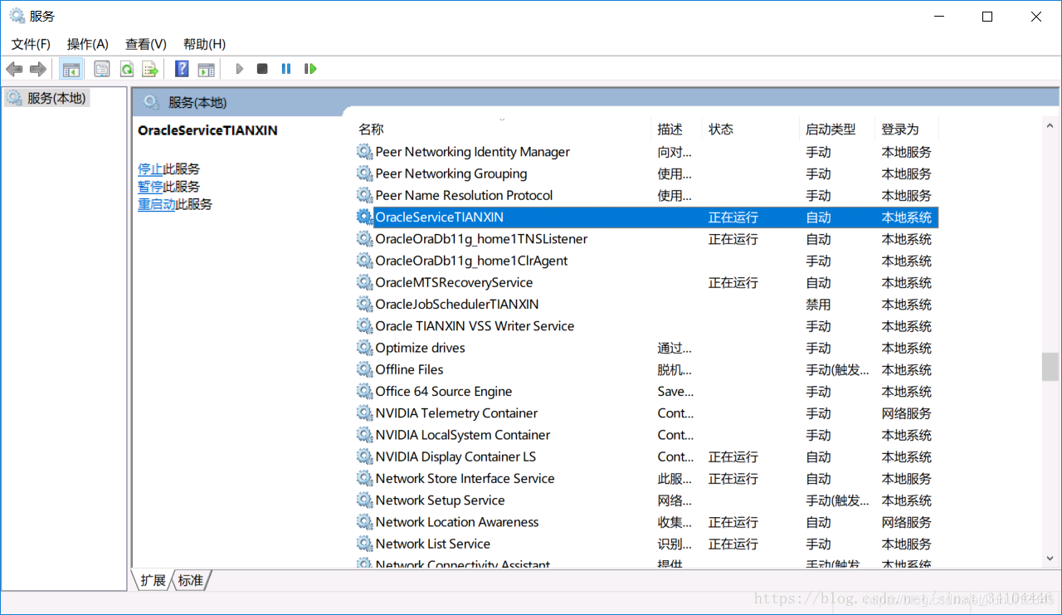Screen dimensions: 1062x615
Task: Toggle the Action Pane toolbar icon
Action: 206,69
